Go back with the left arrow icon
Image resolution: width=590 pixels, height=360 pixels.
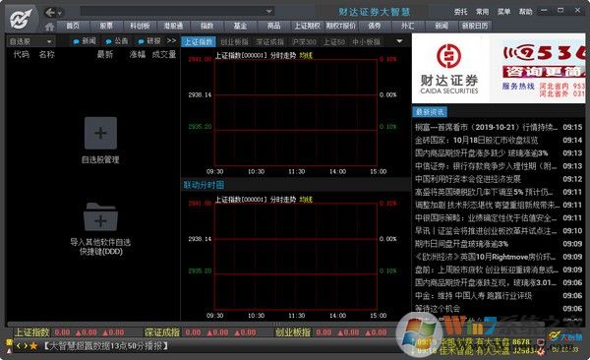tap(50, 13)
